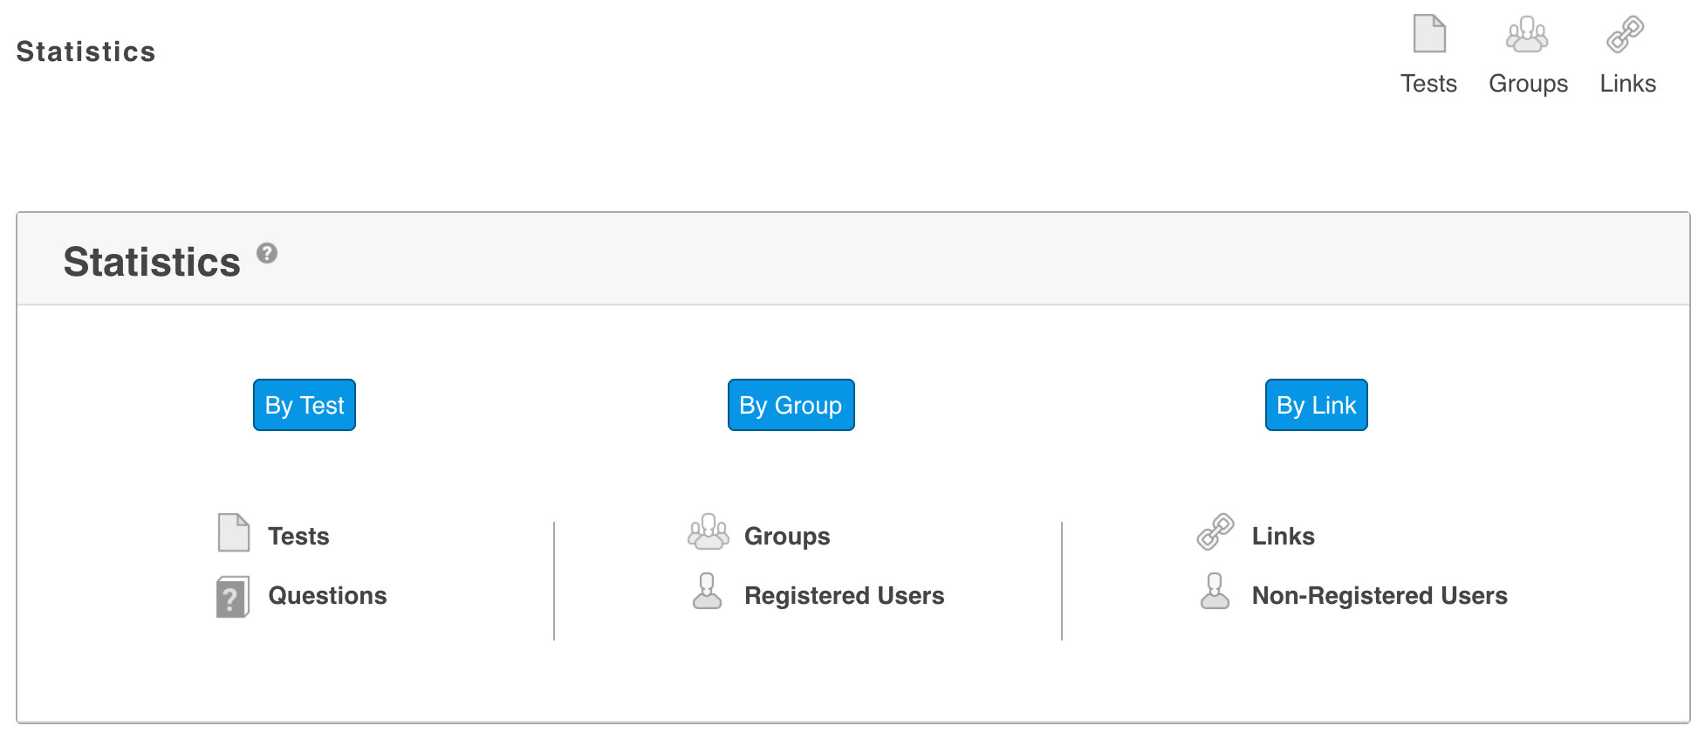
Task: Select the Non-Registered Users text link
Action: 1379,596
